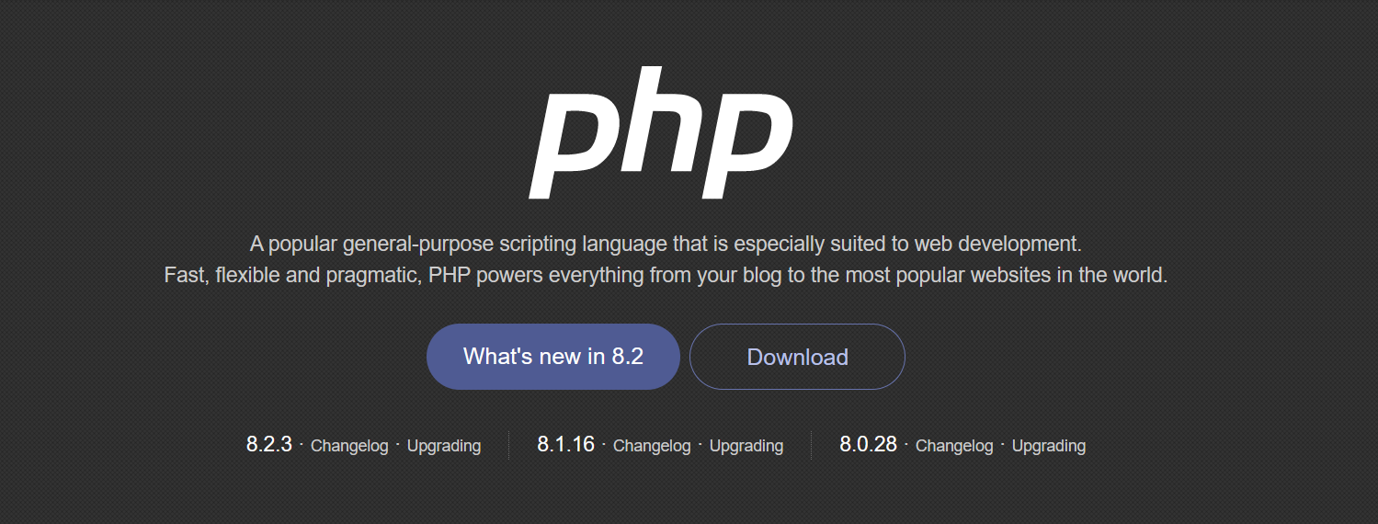View the Changelog for 8.1.16

coord(652,446)
